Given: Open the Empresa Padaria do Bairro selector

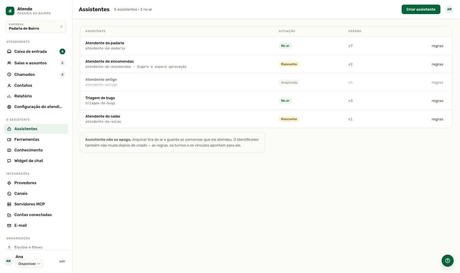Looking at the screenshot, I should pyautogui.click(x=36, y=26).
